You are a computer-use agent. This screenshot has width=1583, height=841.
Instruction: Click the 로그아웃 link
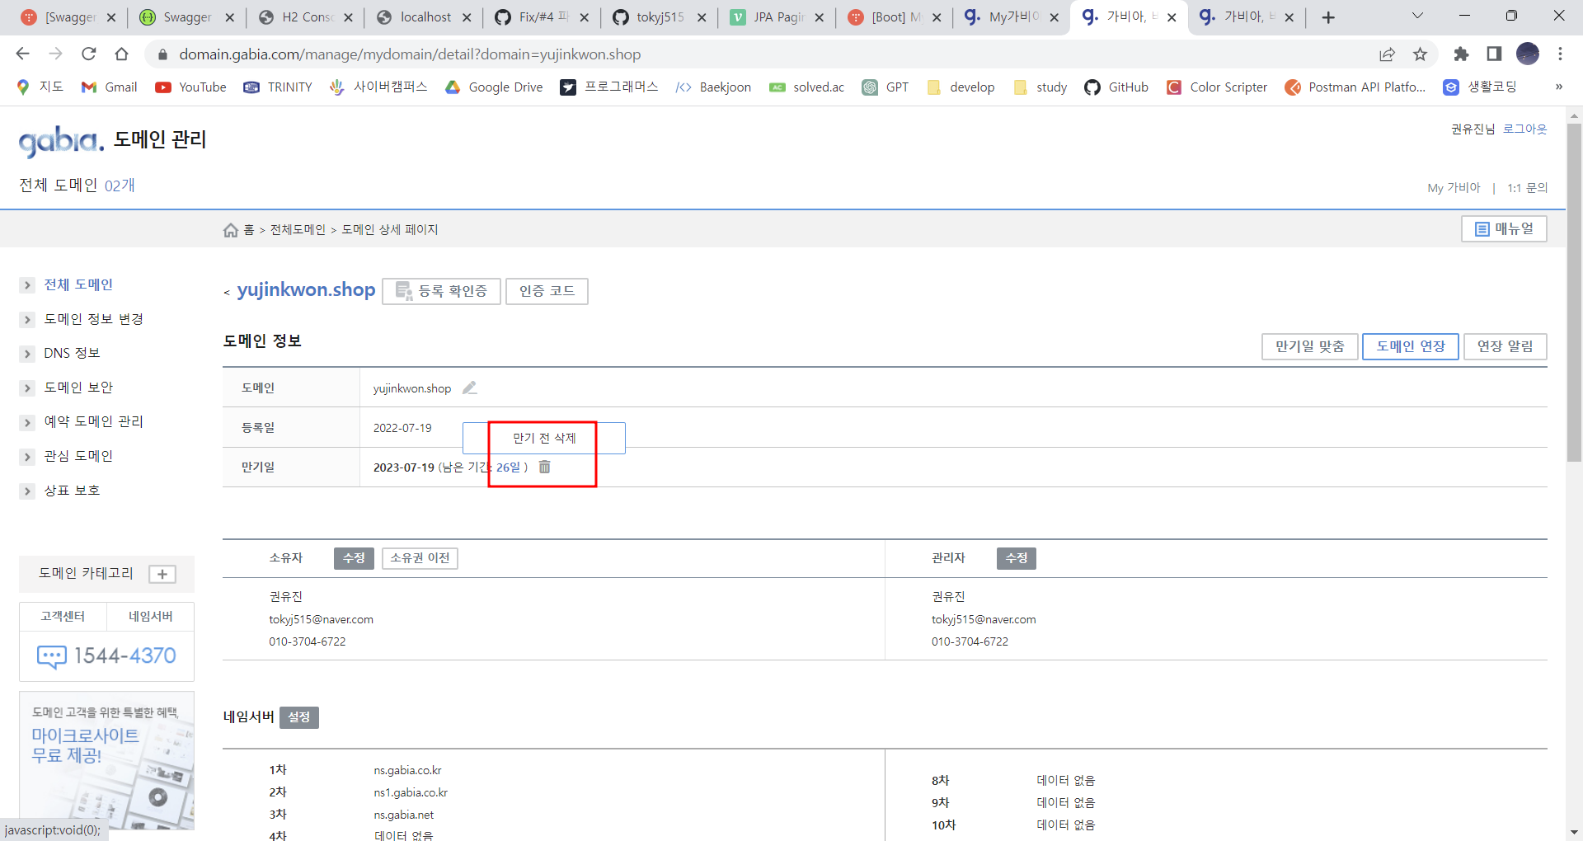coord(1524,129)
